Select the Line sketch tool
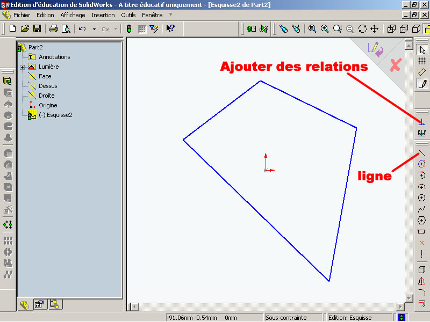This screenshot has width=430, height=322. tap(421, 153)
